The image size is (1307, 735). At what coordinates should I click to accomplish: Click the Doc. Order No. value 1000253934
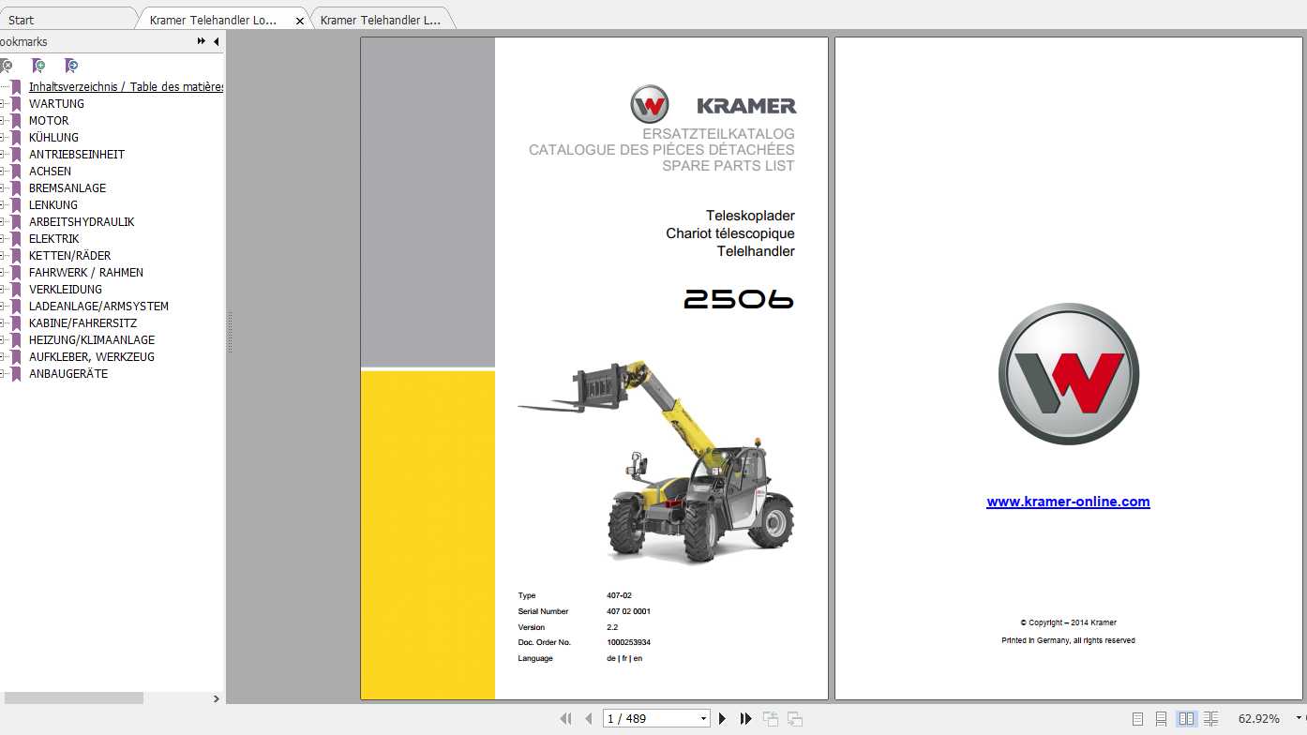pos(628,643)
